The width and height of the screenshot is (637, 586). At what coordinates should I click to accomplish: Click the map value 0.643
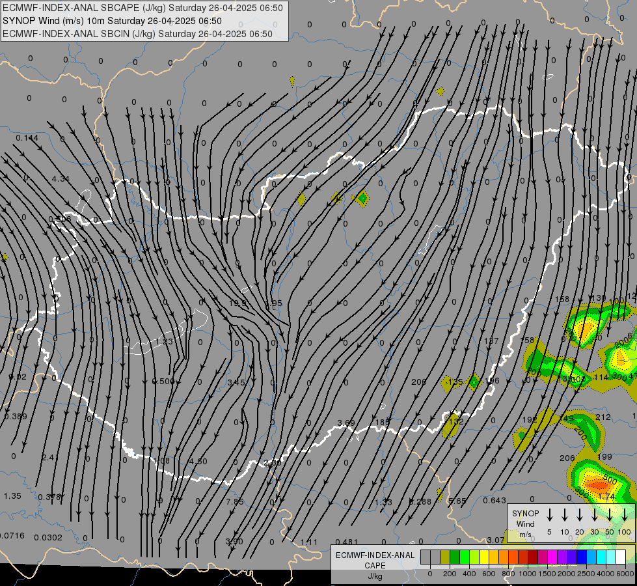495,500
